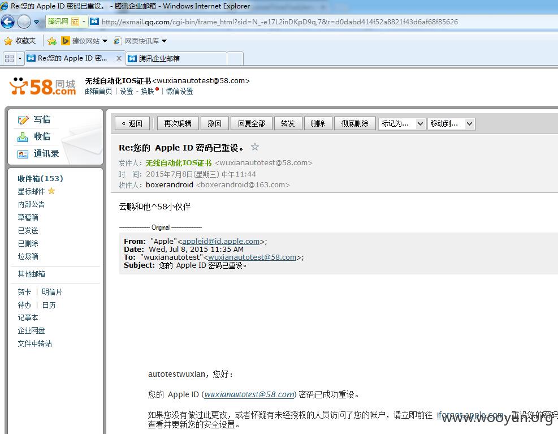Open the 移动到... dropdown
The height and width of the screenshot is (434, 558).
[x=451, y=124]
